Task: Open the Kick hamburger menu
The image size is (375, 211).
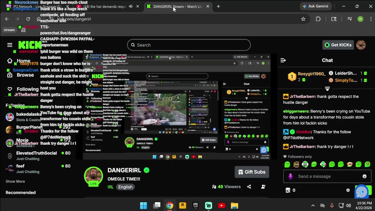Action: pyautogui.click(x=10, y=45)
